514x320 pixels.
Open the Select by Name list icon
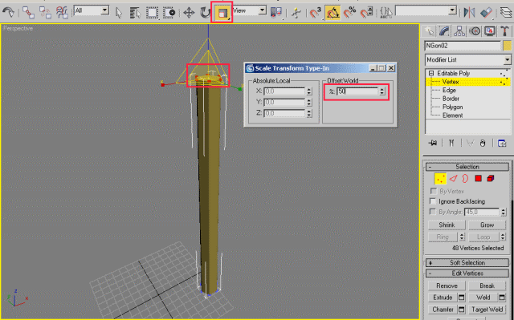[x=135, y=13]
